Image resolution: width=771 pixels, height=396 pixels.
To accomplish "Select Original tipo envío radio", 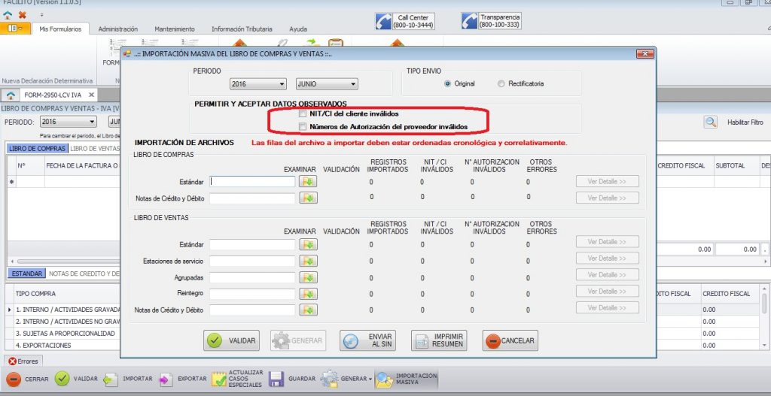I will (x=447, y=84).
